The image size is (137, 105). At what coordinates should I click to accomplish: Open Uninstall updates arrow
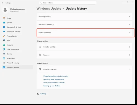(130, 47)
